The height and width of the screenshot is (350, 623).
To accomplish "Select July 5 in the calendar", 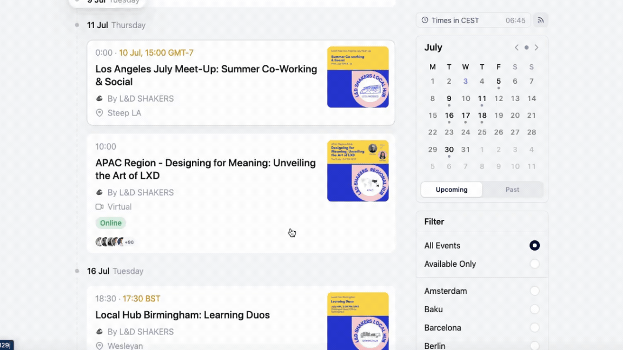I will point(498,82).
